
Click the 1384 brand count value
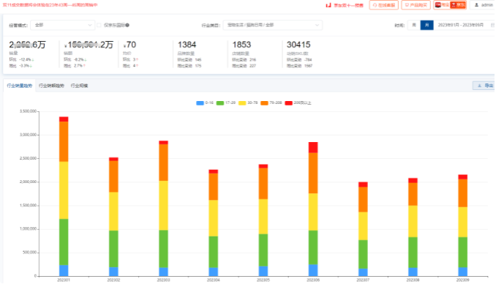[187, 45]
